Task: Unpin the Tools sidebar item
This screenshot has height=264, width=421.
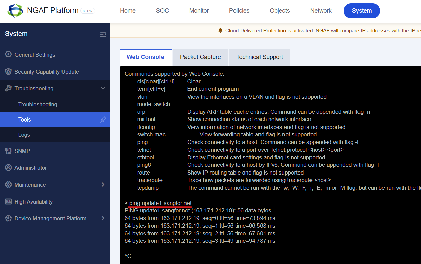Action: [103, 120]
